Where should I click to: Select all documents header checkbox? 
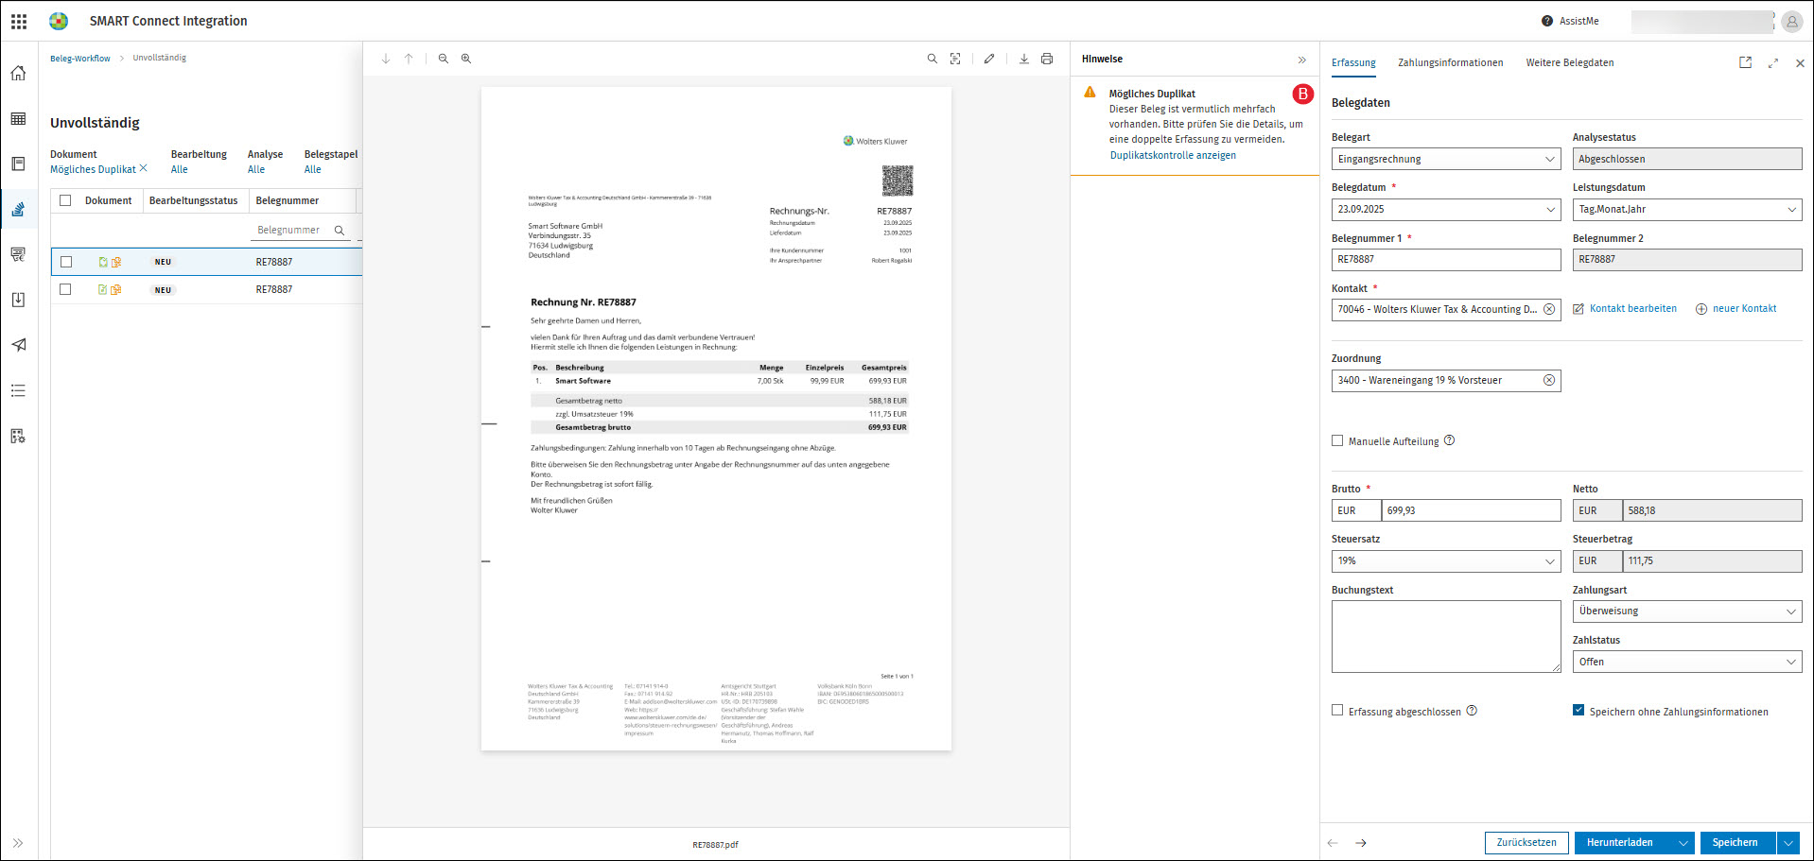coord(65,200)
